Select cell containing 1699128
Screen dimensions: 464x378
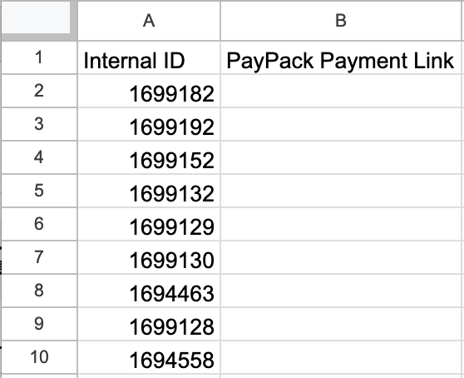click(149, 324)
